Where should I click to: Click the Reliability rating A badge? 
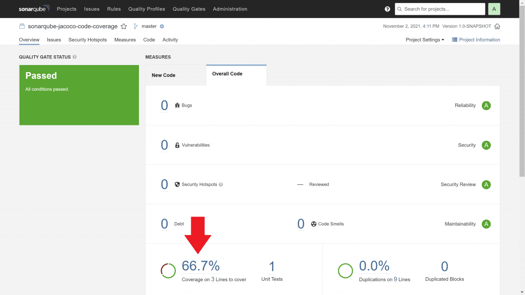[486, 106]
